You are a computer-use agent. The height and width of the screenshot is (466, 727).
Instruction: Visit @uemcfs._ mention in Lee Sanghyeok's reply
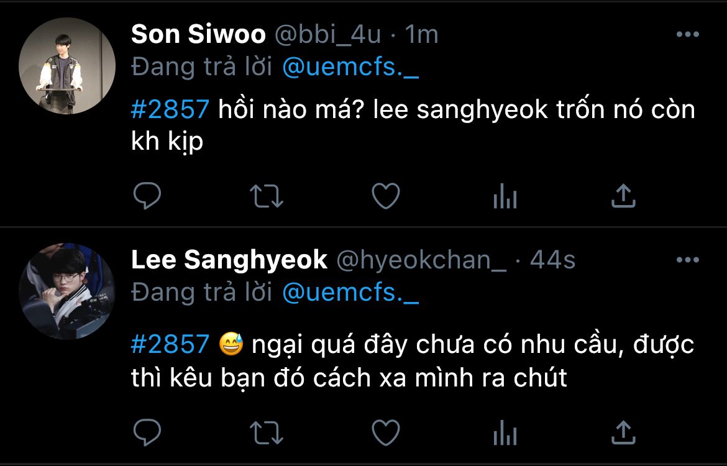(x=350, y=292)
